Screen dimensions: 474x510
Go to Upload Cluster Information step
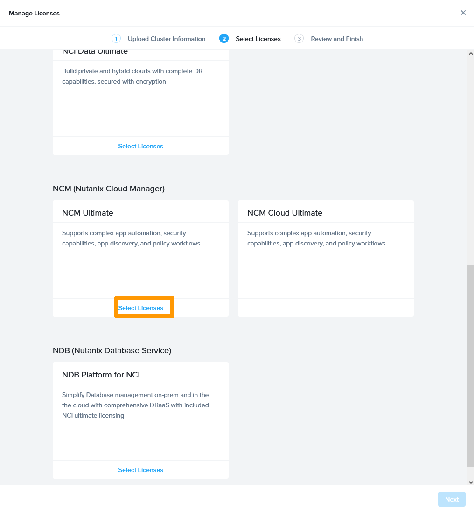(x=167, y=39)
